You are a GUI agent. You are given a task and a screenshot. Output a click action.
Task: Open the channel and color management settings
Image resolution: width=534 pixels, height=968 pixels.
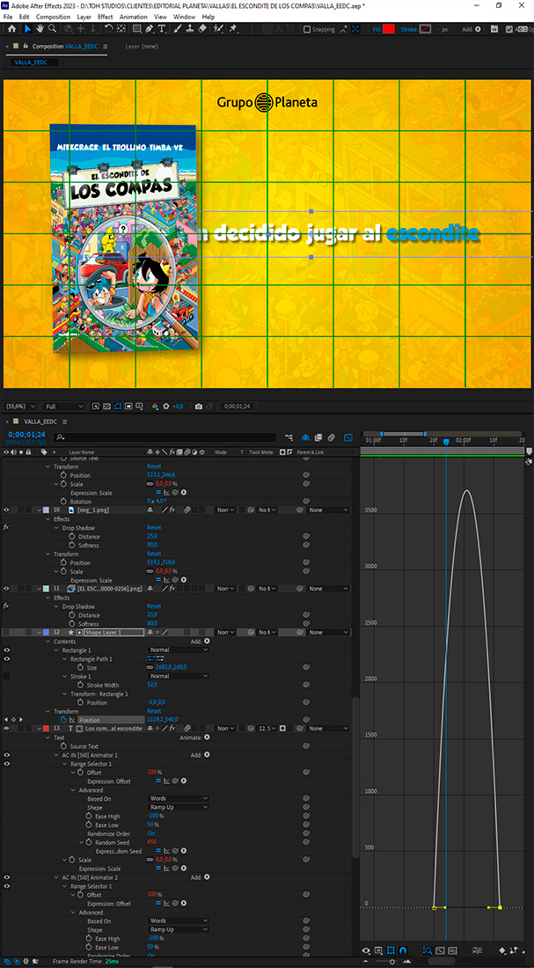[156, 407]
